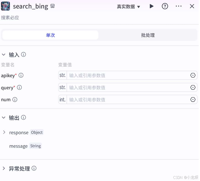Run the node with the play button

[x=151, y=6]
